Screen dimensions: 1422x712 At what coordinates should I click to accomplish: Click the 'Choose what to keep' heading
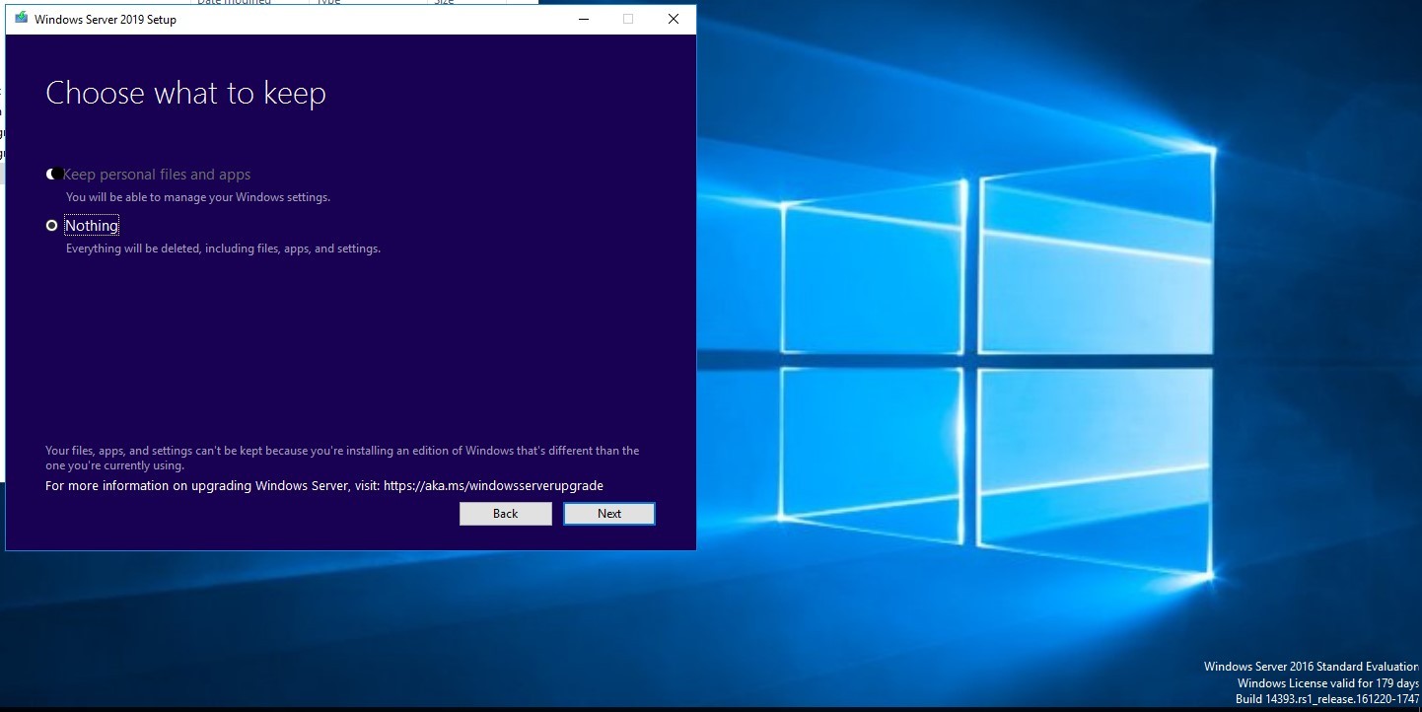(185, 94)
